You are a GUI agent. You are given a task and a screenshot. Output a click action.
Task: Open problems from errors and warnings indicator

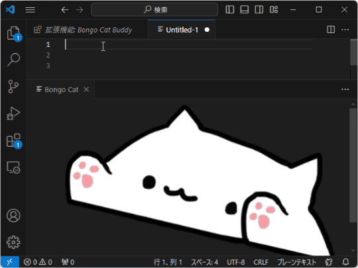(x=38, y=262)
